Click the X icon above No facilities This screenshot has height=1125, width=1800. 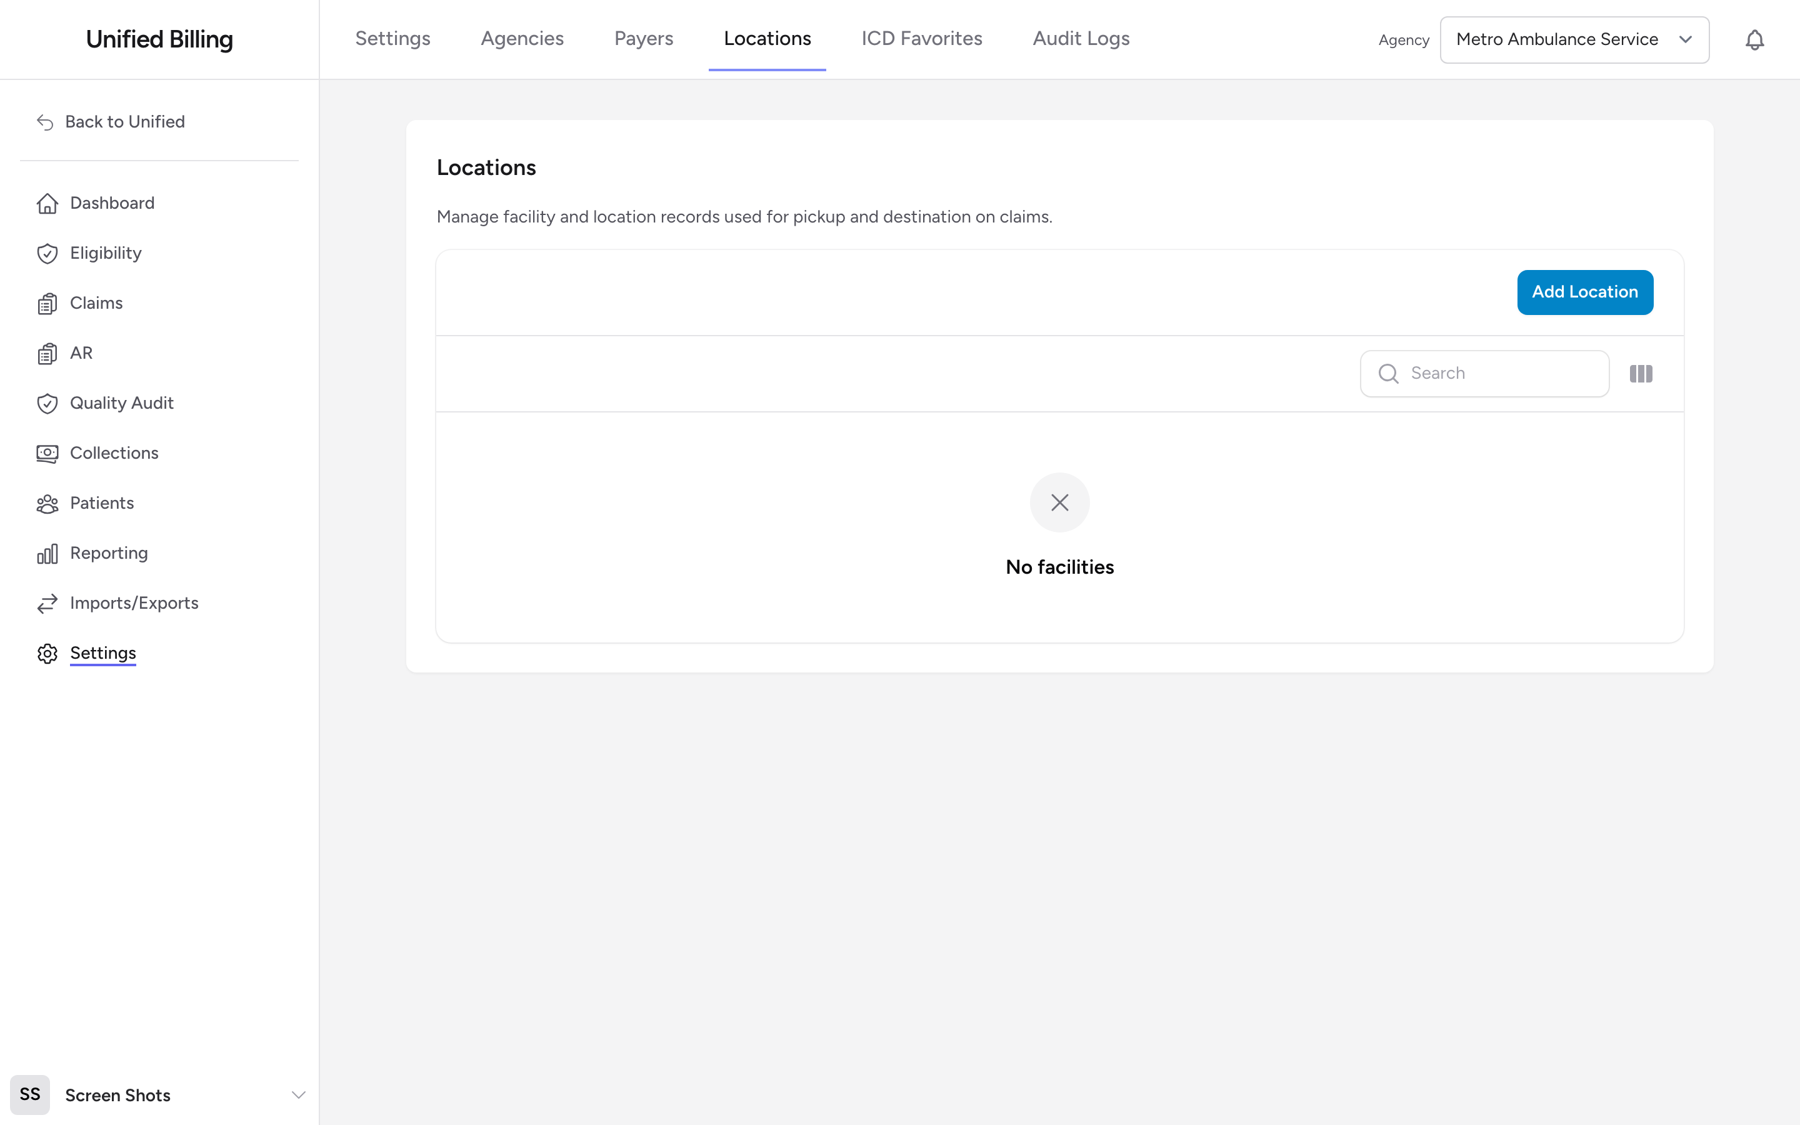(1059, 502)
